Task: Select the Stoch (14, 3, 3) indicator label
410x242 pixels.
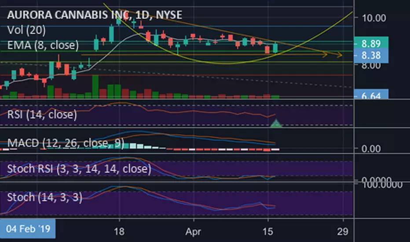Action: pos(45,197)
